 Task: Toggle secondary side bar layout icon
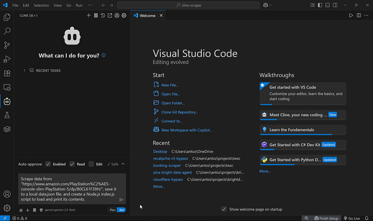pos(335,5)
